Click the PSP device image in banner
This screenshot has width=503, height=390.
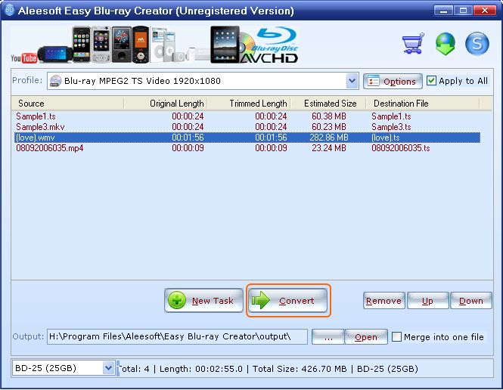coord(55,54)
